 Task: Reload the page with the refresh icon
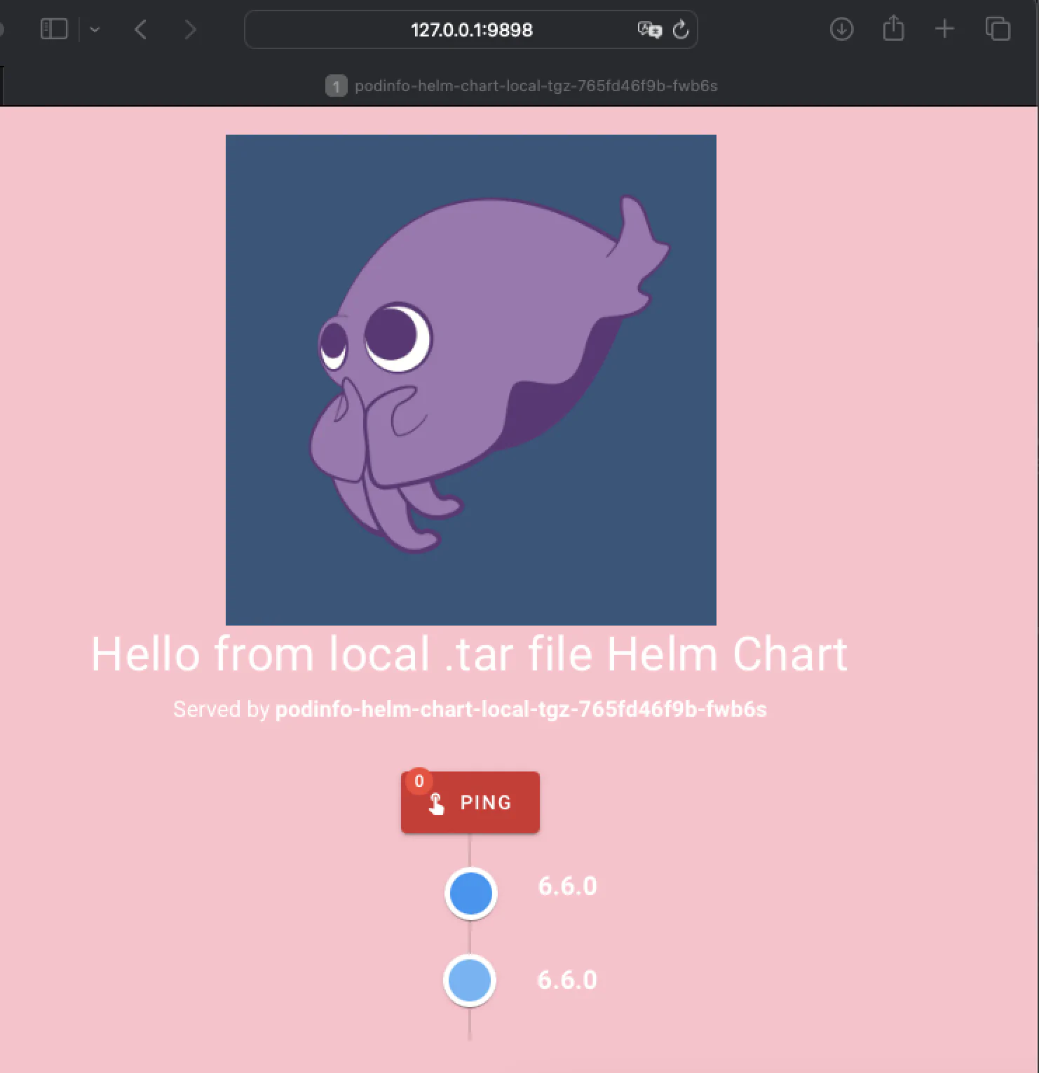681,29
